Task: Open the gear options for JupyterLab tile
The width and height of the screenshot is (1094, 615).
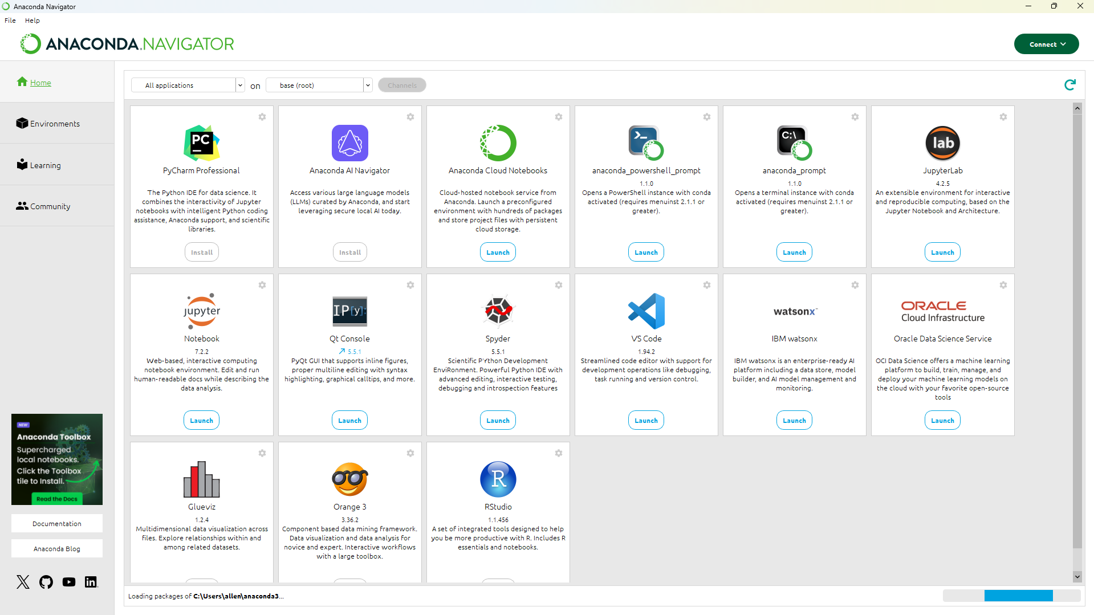Action: click(x=1003, y=117)
